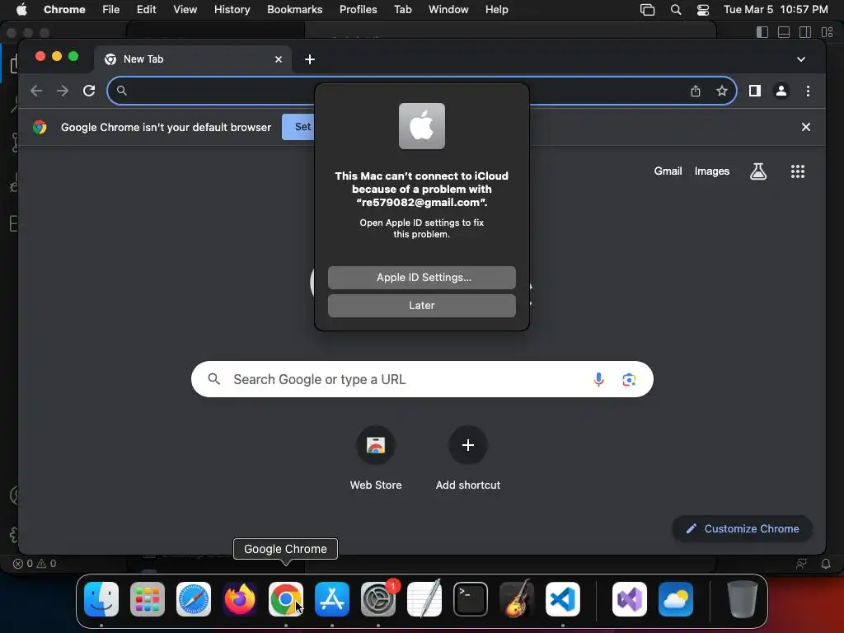Viewport: 844px width, 633px height.
Task: Click the Google Chrome Dock icon
Action: (286, 599)
